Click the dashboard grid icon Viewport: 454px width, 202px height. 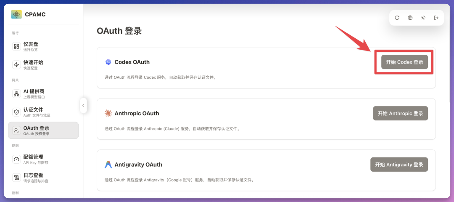point(16,46)
